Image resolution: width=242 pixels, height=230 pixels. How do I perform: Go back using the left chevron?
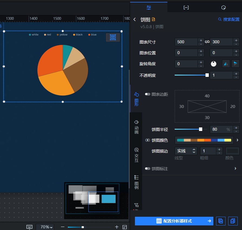point(135,19)
